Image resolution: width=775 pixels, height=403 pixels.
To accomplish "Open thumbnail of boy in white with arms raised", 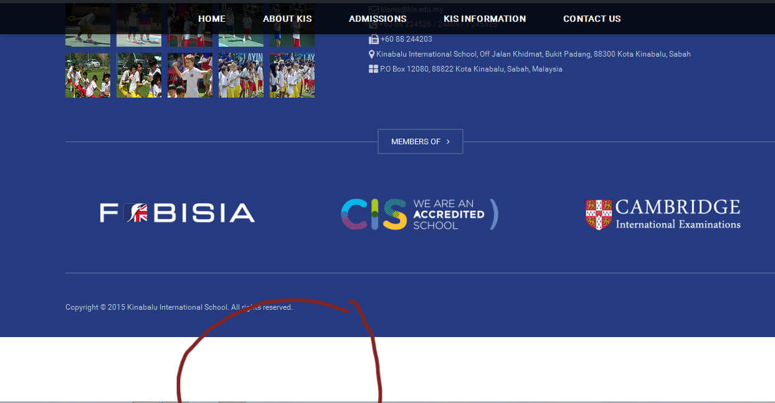I will coord(190,75).
